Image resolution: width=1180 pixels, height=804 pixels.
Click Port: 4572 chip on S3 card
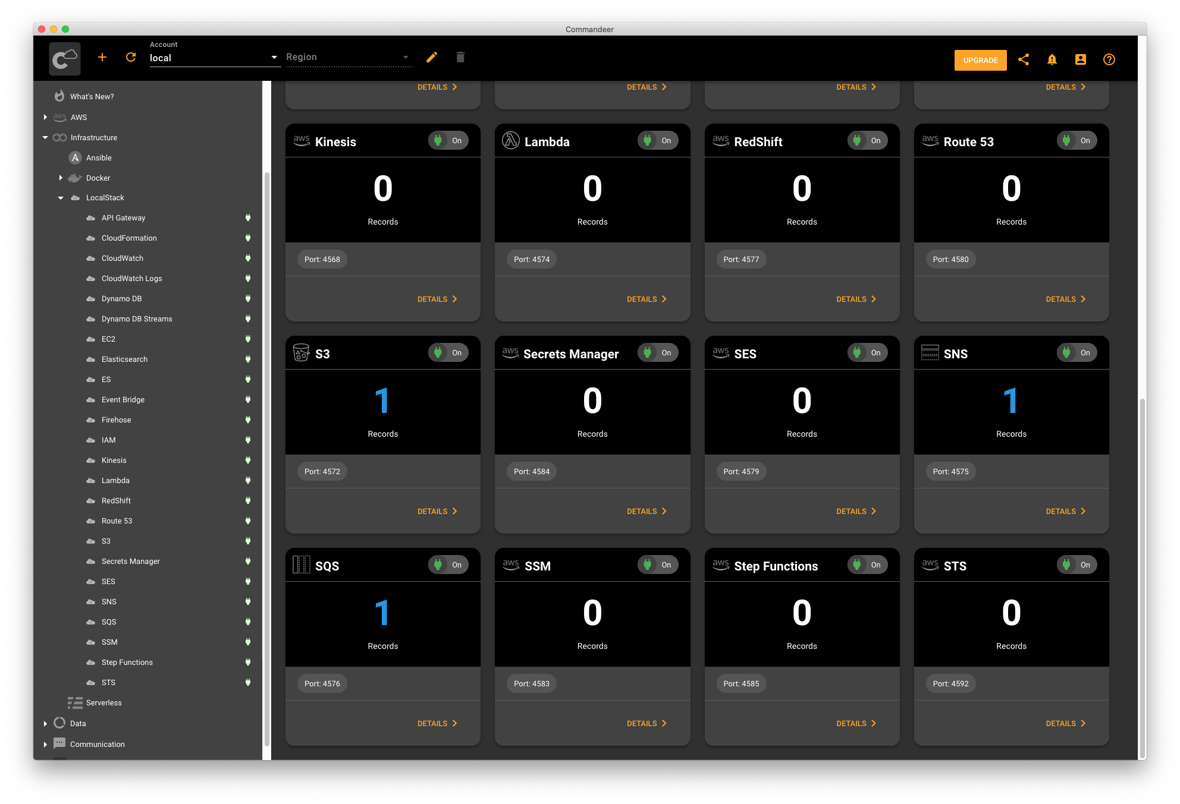(x=322, y=472)
